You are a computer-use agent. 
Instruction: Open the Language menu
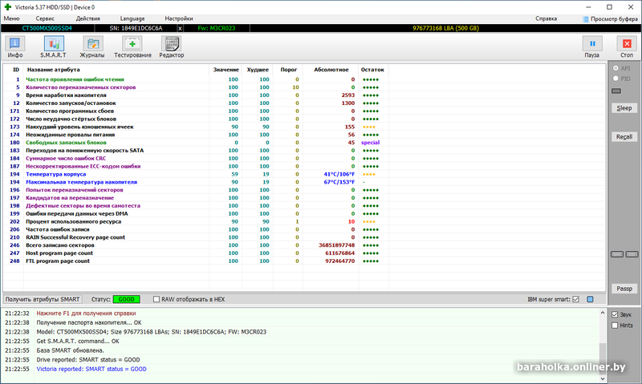click(133, 18)
